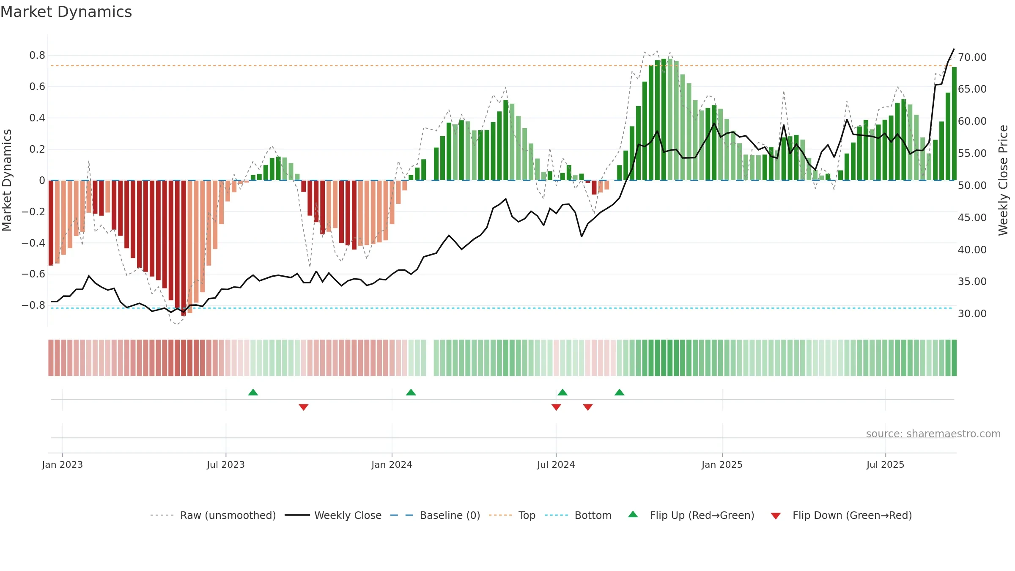Click the Jan 2024 axis label
This screenshot has height=571, width=1015.
392,464
